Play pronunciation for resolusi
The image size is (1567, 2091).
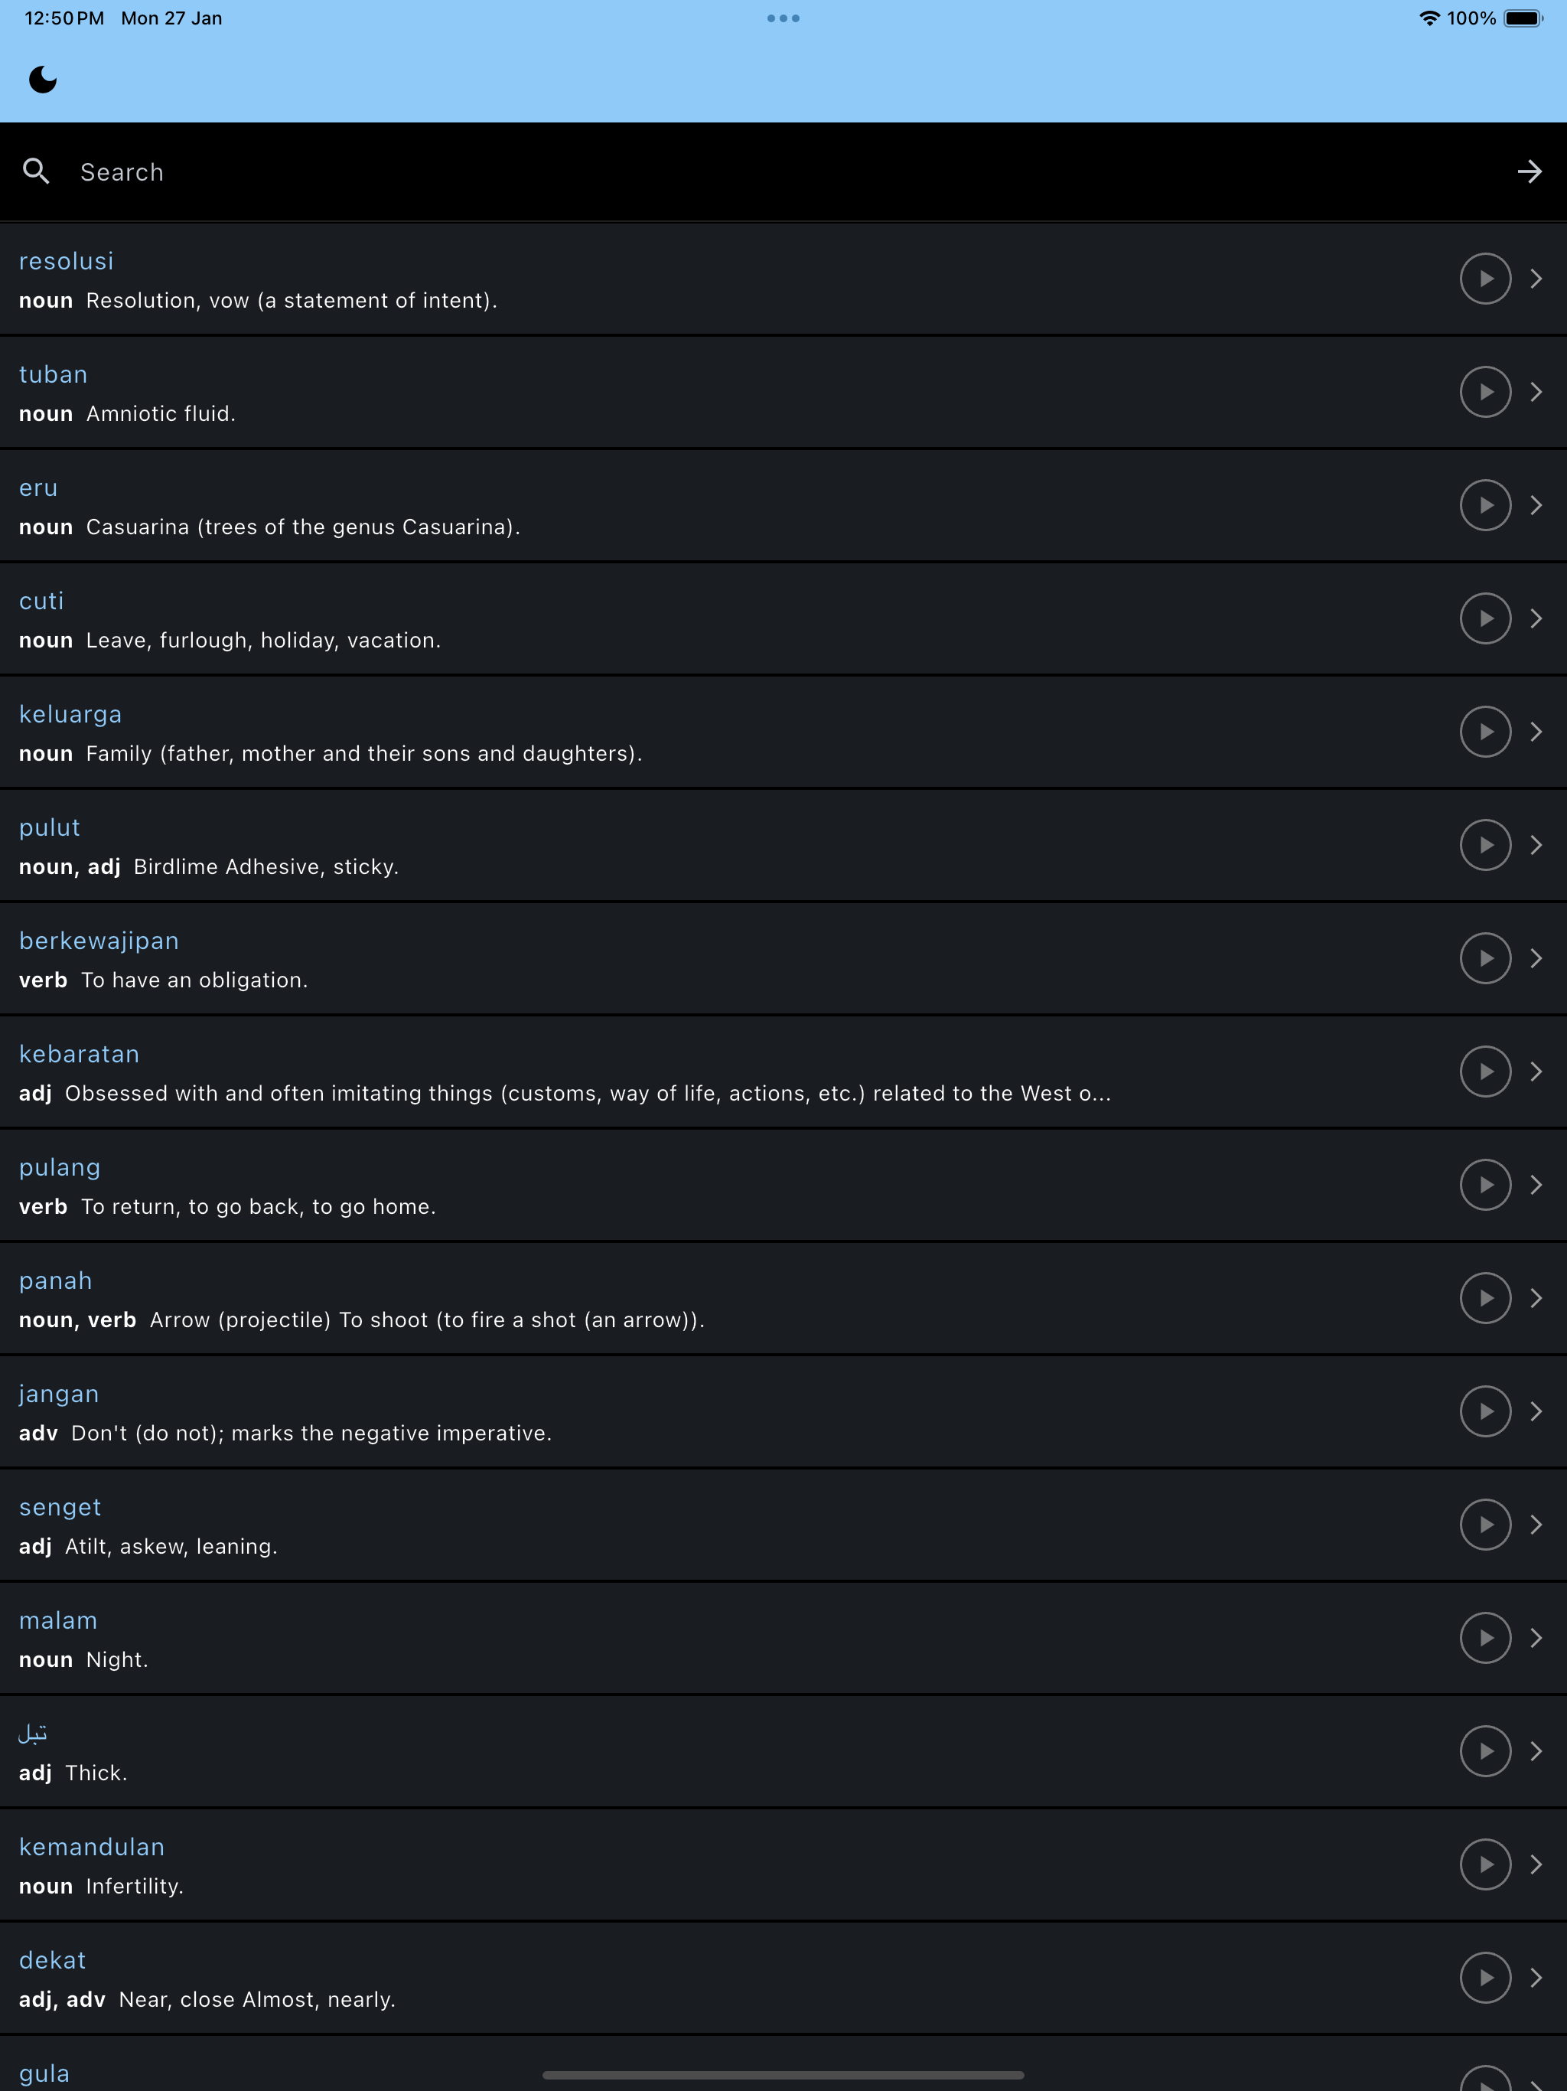click(x=1485, y=279)
